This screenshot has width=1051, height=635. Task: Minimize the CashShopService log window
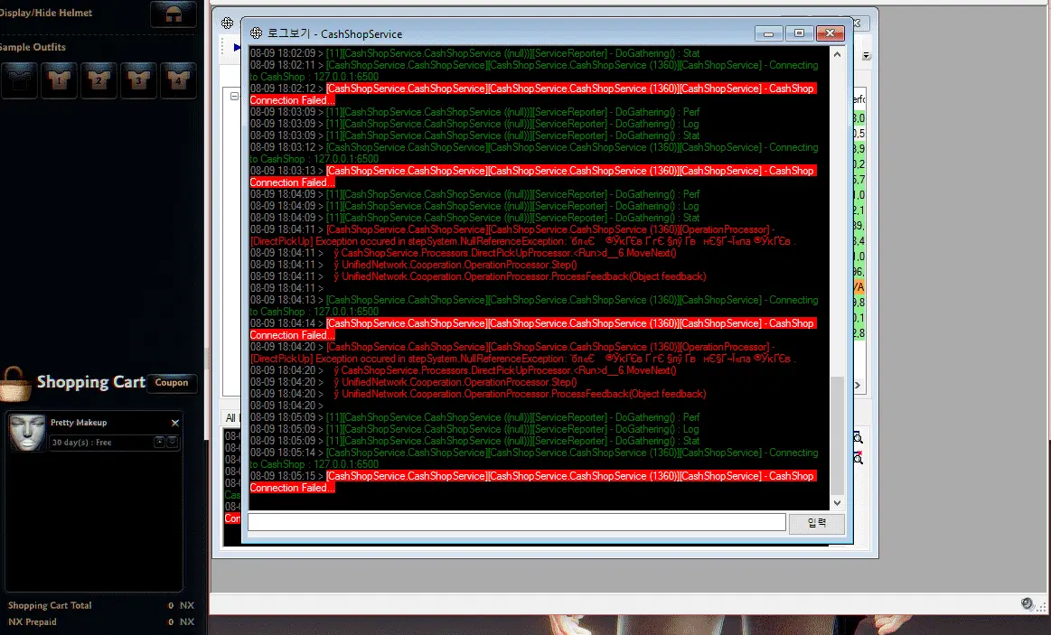[769, 33]
